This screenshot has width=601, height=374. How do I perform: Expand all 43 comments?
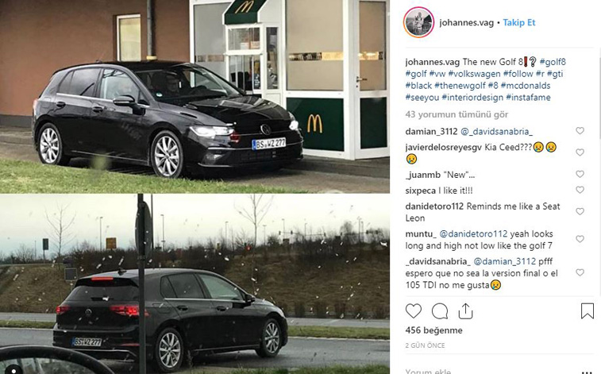click(457, 114)
